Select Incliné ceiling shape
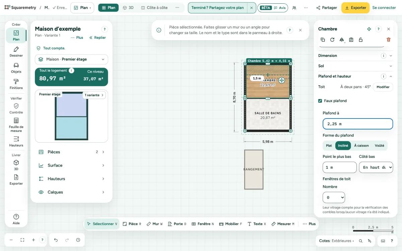Screen dimensions: 402x251 (x=343, y=146)
